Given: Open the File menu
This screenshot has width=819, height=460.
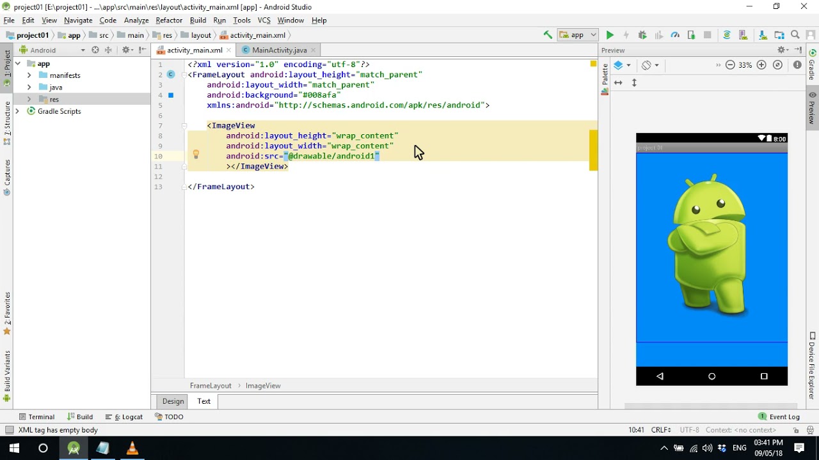Looking at the screenshot, I should point(9,20).
